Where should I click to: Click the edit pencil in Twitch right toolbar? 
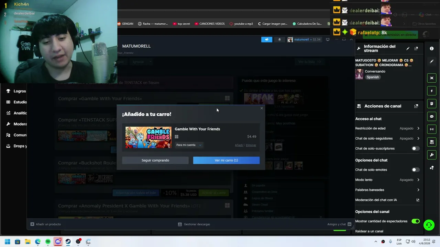pos(432,61)
